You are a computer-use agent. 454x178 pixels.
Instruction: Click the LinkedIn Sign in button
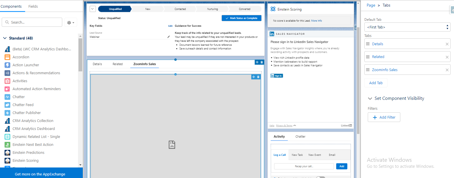(x=277, y=76)
